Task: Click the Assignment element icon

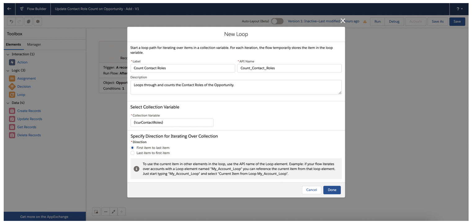Action: 12,78
